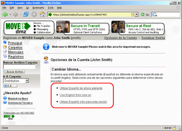
Task: Click the help icon beside Asistencia Técnica
Action: (x=5, y=102)
